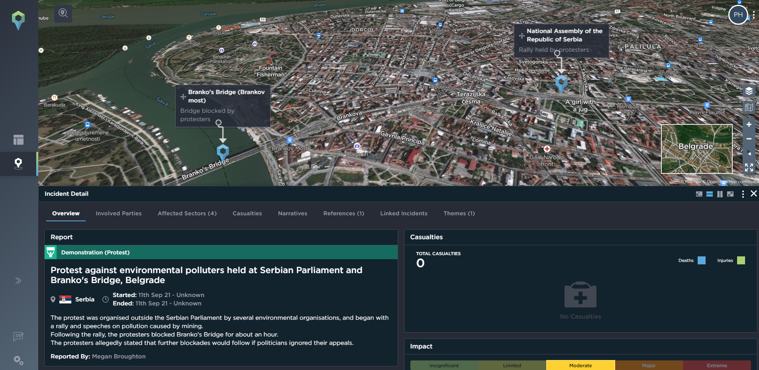This screenshot has width=759, height=370.
Task: Open the feedback chat icon in the sidebar
Action: [x=18, y=337]
